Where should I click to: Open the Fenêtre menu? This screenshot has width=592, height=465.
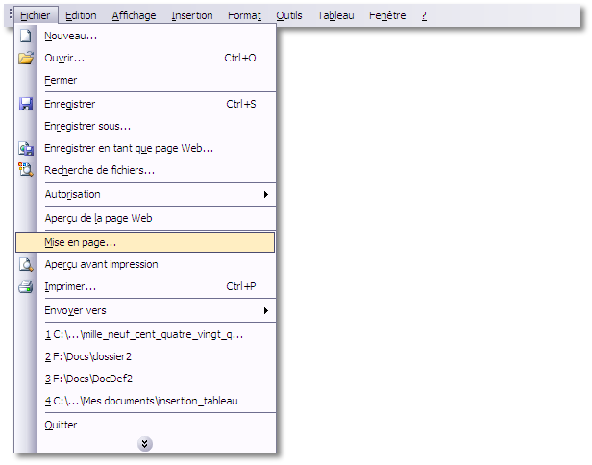387,15
